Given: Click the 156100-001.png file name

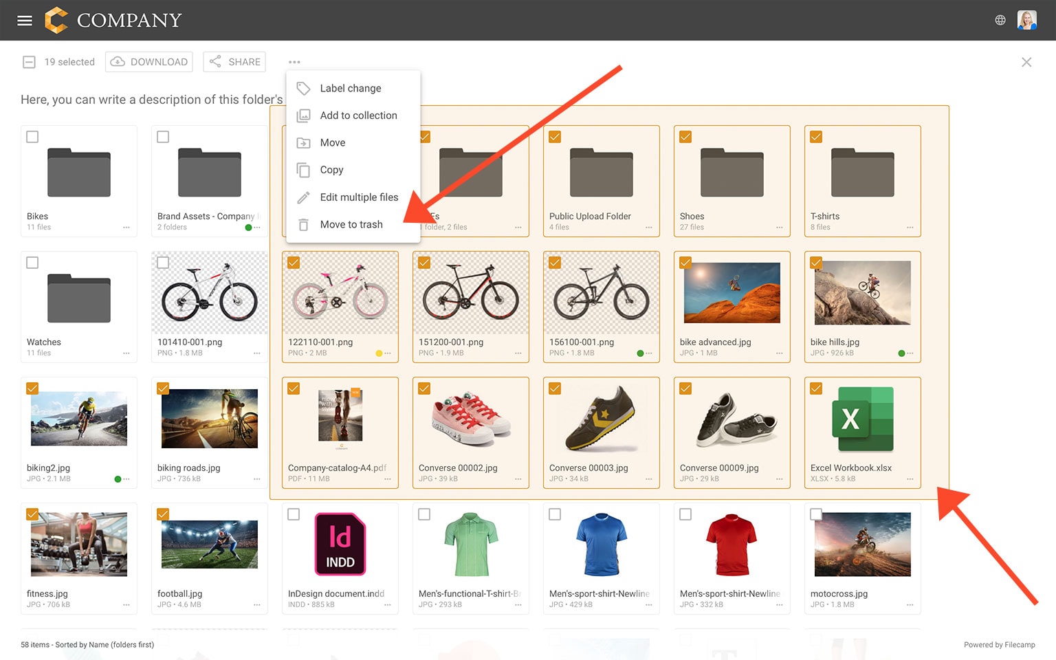Looking at the screenshot, I should click(582, 342).
